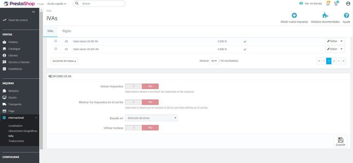
Task: Open the trophy merchant expertise icon
Action: tap(336, 4)
